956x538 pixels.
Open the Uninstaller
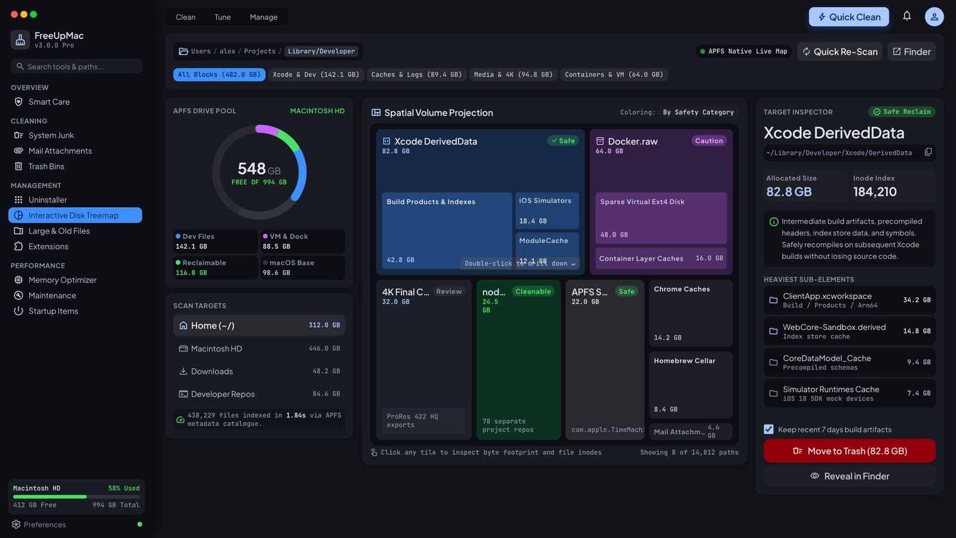click(x=75, y=200)
